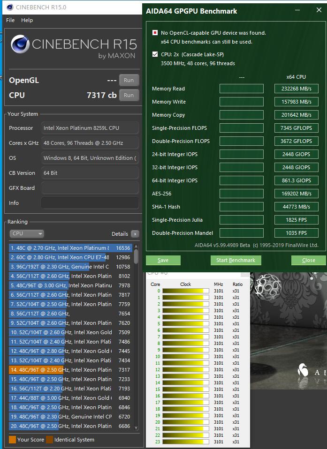Click the Processor field in Cinebench
This screenshot has height=449, width=327.
pyautogui.click(x=90, y=128)
